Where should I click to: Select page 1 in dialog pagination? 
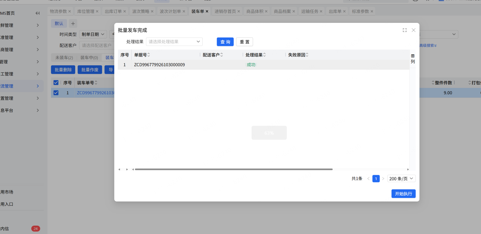click(x=376, y=179)
